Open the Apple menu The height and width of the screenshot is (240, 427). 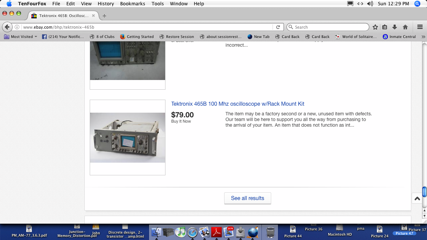9,4
